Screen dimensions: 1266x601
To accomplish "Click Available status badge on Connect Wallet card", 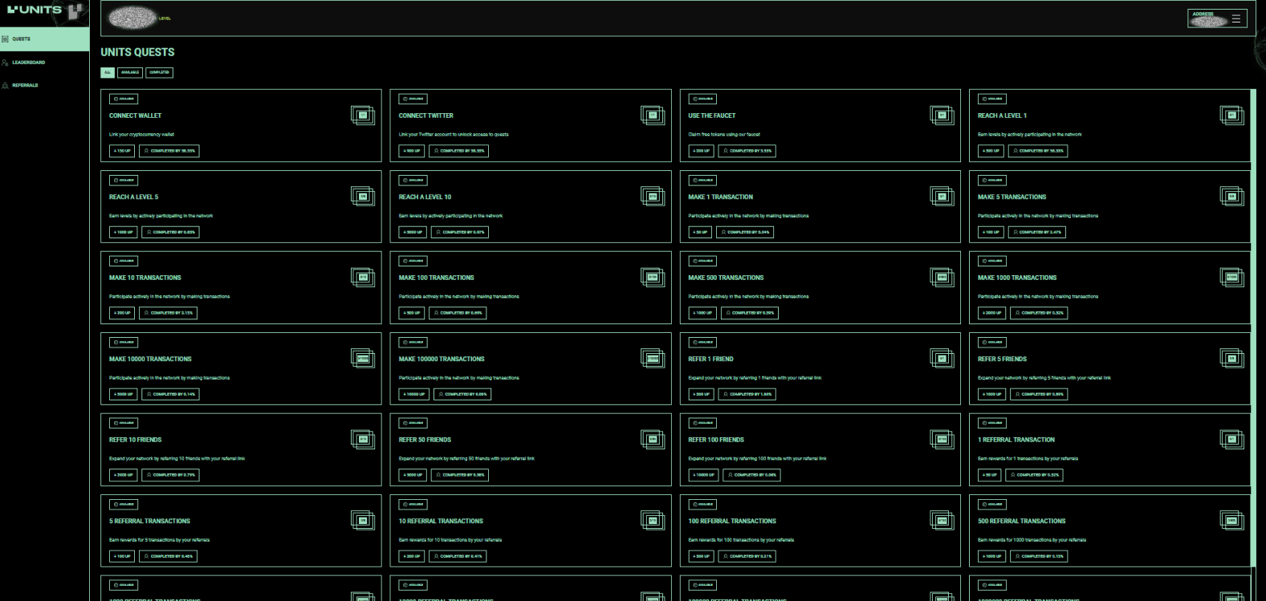I will pos(124,99).
